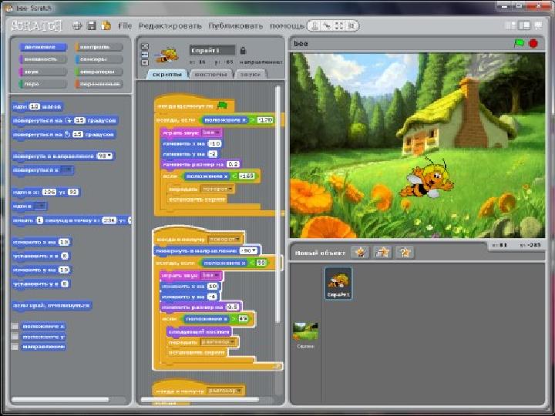
Task: Paint a new sprite button
Action: pos(360,252)
